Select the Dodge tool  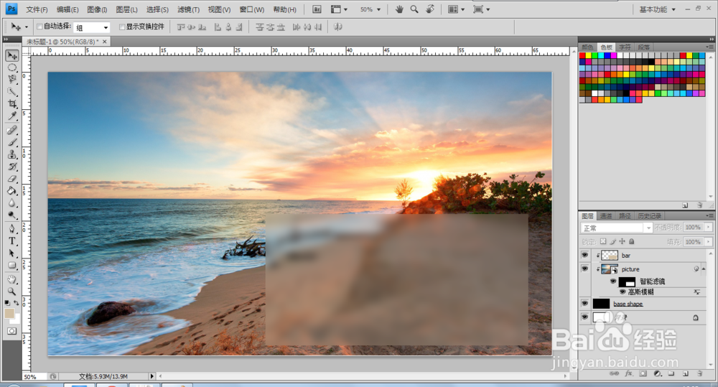coord(12,215)
